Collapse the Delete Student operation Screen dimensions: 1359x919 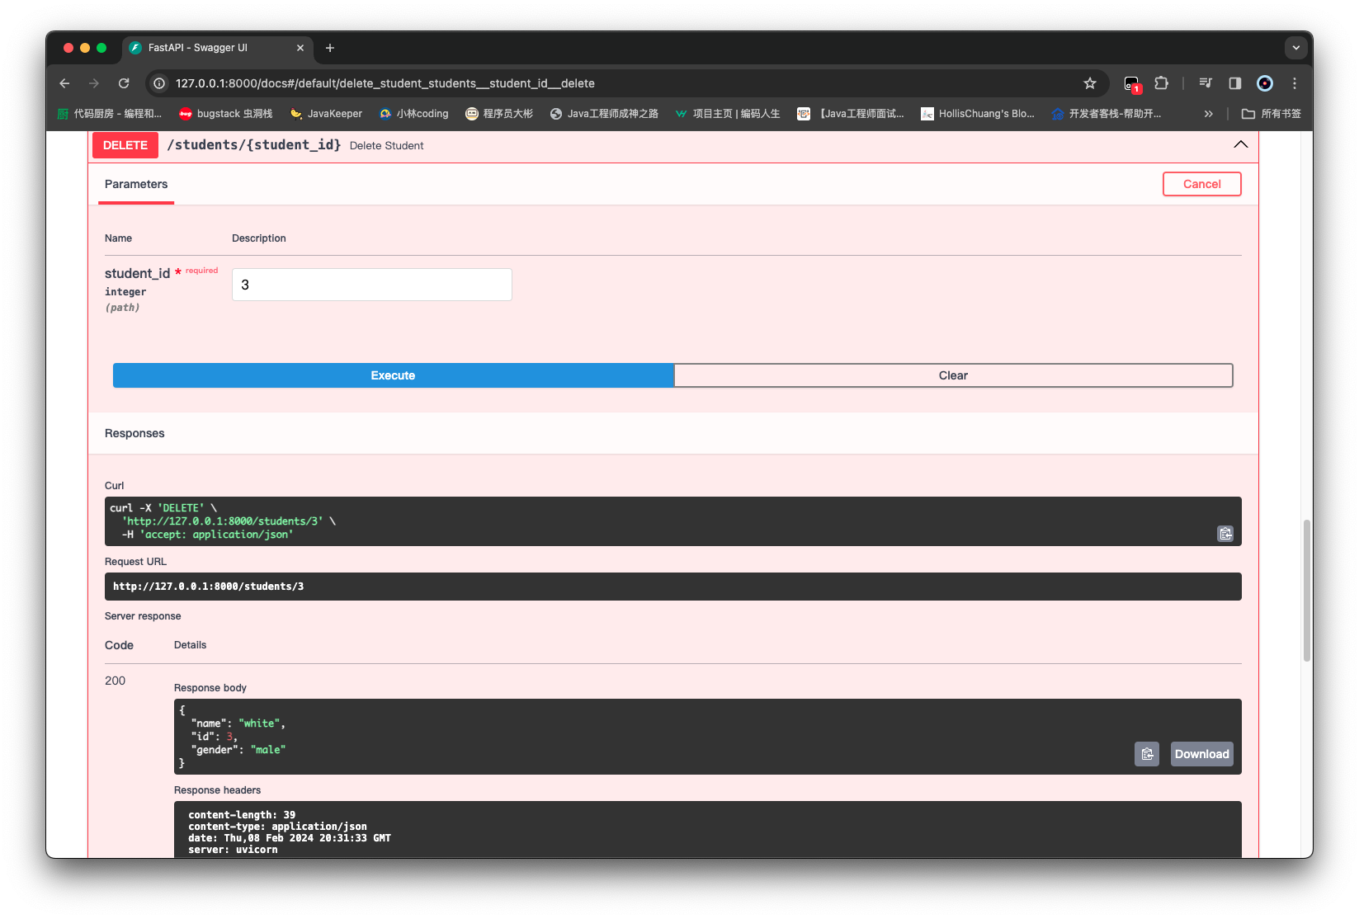pos(1240,144)
